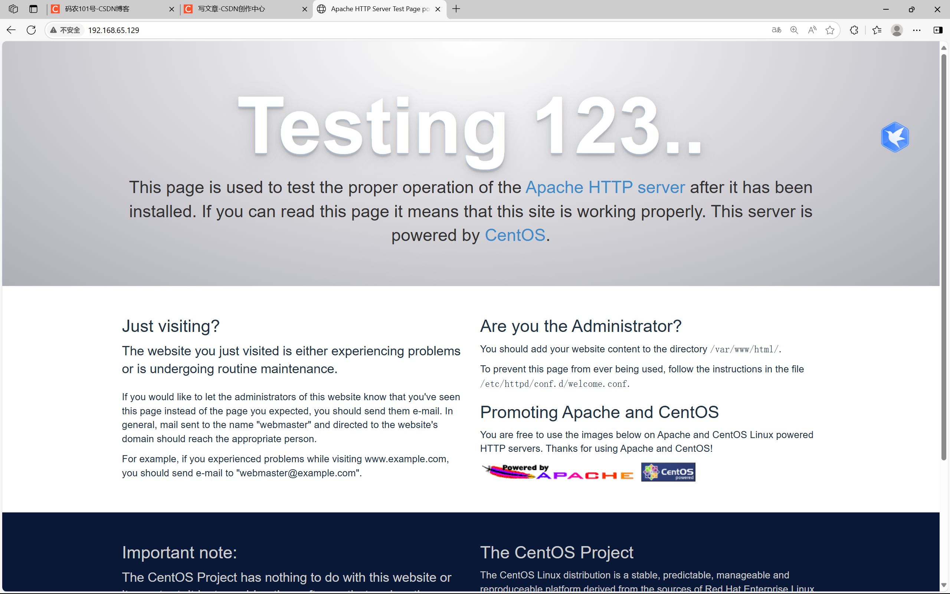950x594 pixels.
Task: Start the read aloud icon
Action: click(x=812, y=30)
